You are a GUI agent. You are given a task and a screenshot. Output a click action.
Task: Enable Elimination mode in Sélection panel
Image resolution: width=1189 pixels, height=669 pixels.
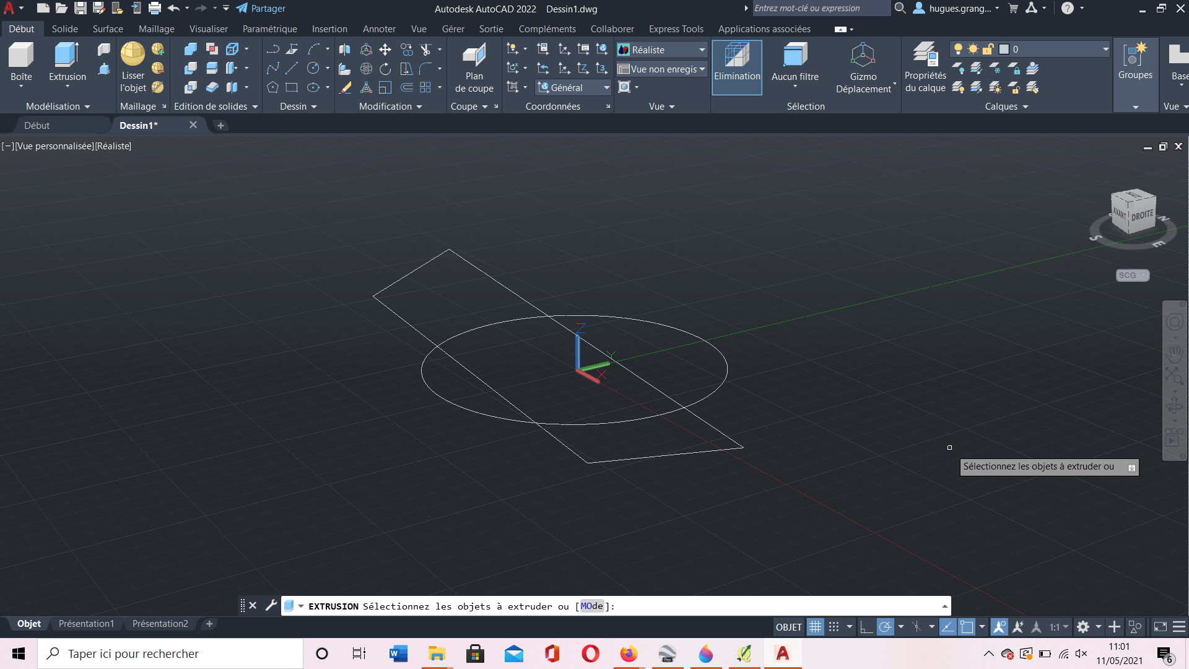tap(737, 67)
